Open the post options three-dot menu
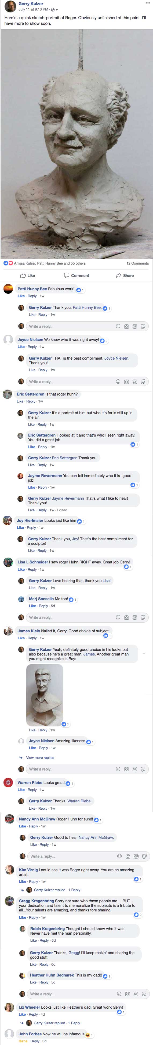 pos(148,3)
